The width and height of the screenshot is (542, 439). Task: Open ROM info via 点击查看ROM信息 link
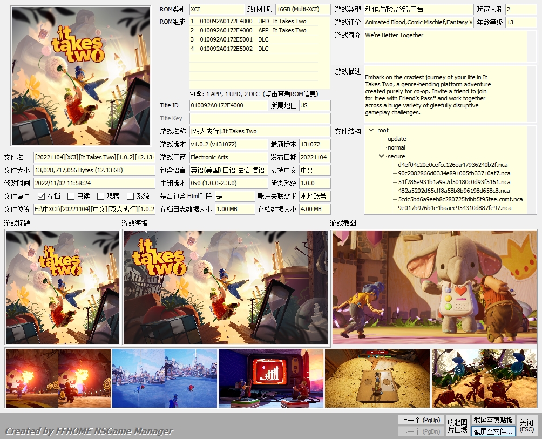(x=290, y=94)
